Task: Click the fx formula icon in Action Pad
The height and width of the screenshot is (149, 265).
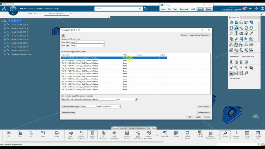Action: coord(236,28)
